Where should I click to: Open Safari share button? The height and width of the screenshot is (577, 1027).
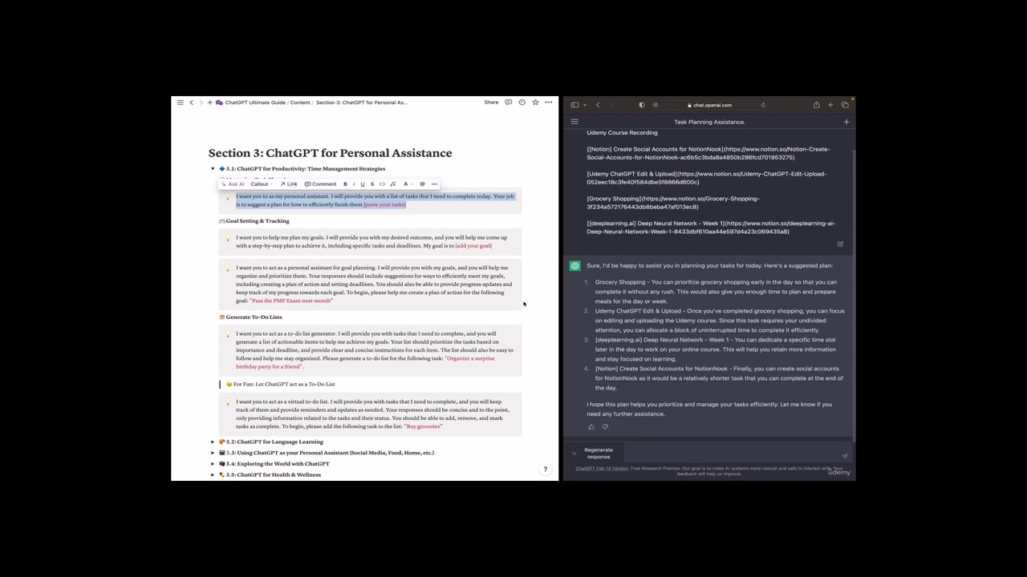pos(816,105)
